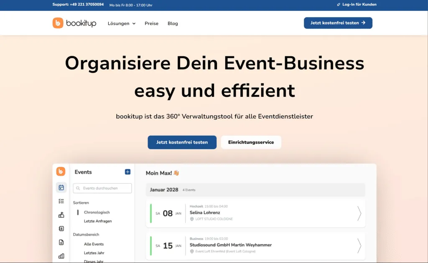The image size is (428, 263).
Task: Open the Blog page from the navigation
Action: click(x=173, y=23)
